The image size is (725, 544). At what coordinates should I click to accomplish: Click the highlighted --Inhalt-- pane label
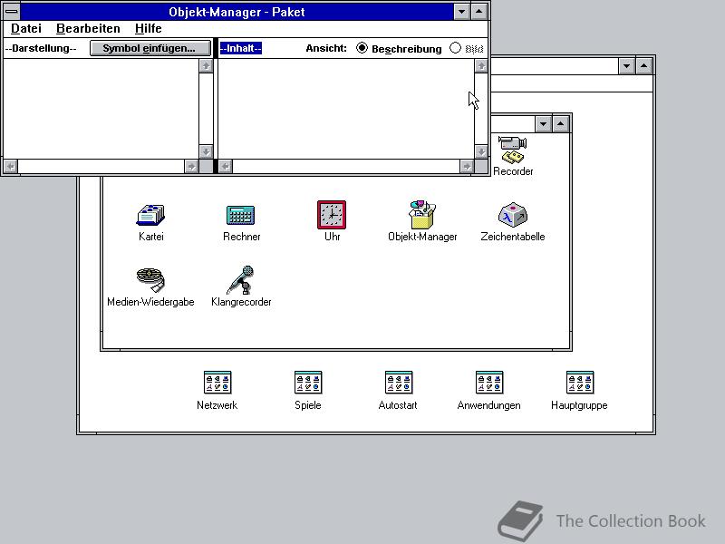(240, 48)
